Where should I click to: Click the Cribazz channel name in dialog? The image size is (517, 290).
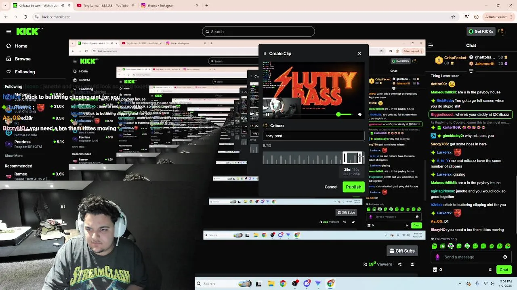(x=277, y=126)
